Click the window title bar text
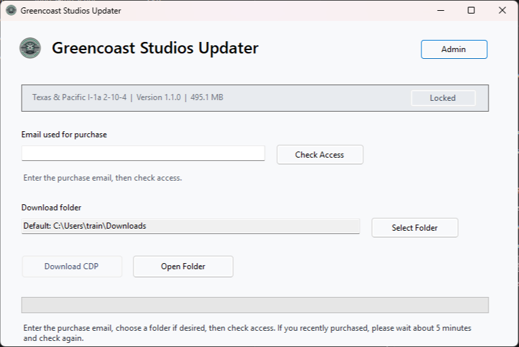Viewport: 519px width, 347px height. pyautogui.click(x=71, y=11)
